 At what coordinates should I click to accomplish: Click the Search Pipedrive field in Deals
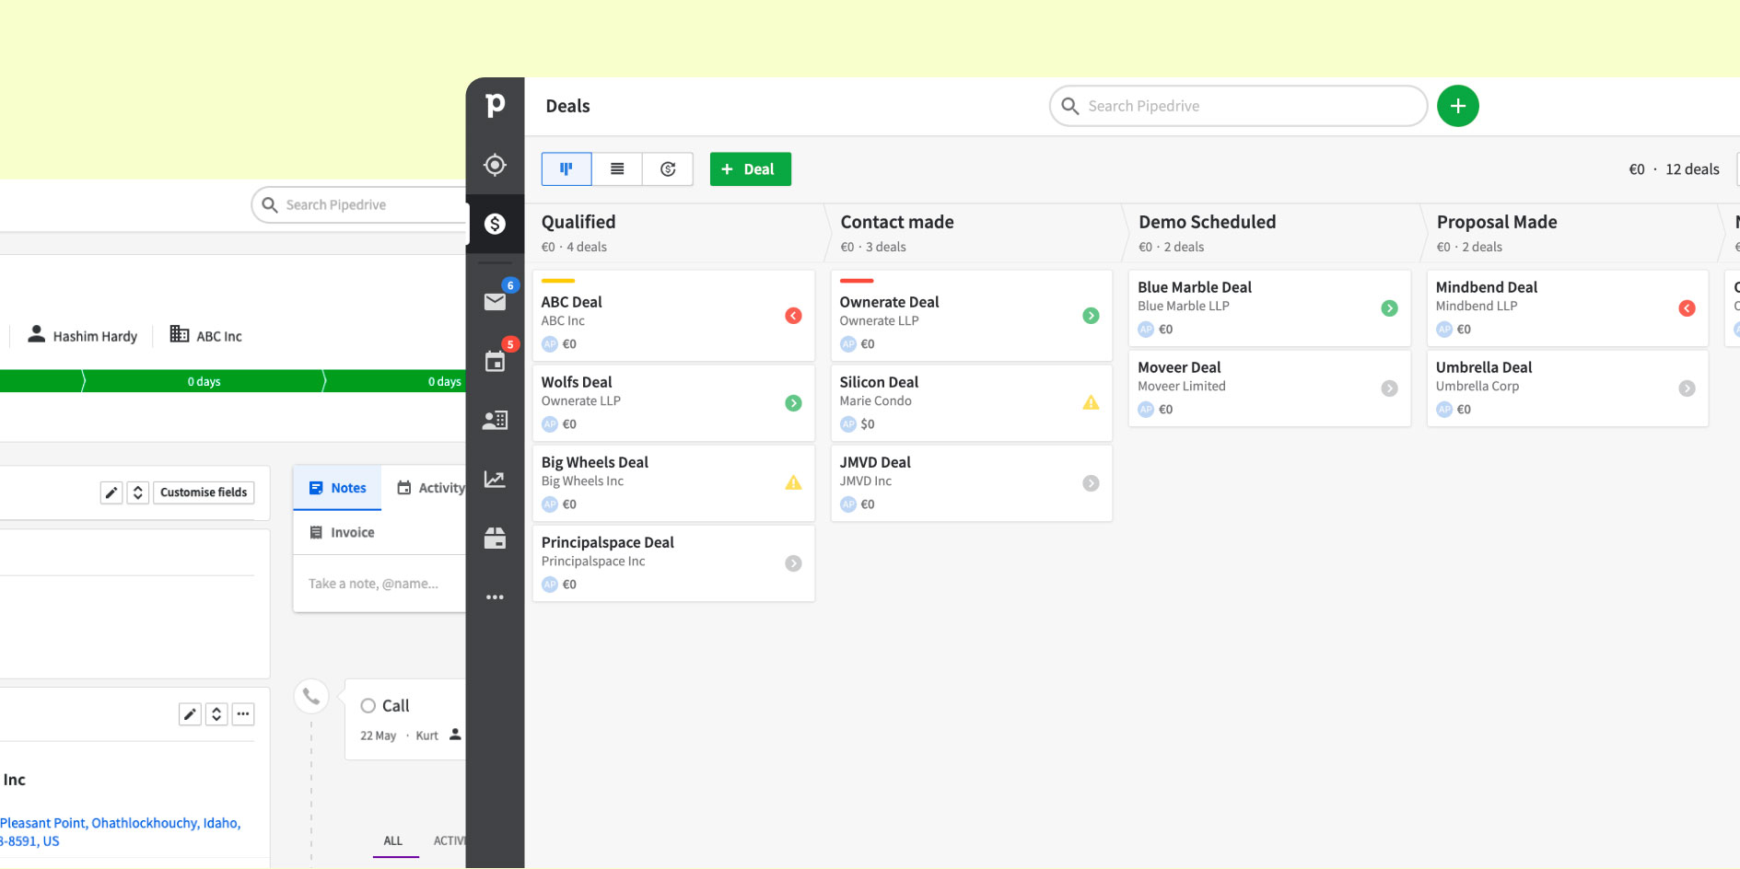coord(1238,106)
